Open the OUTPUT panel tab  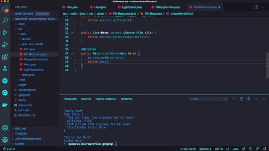(x=86, y=99)
